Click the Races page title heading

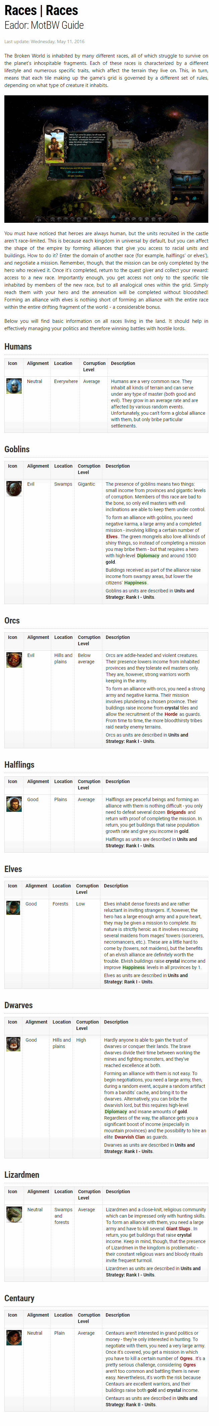point(41,10)
